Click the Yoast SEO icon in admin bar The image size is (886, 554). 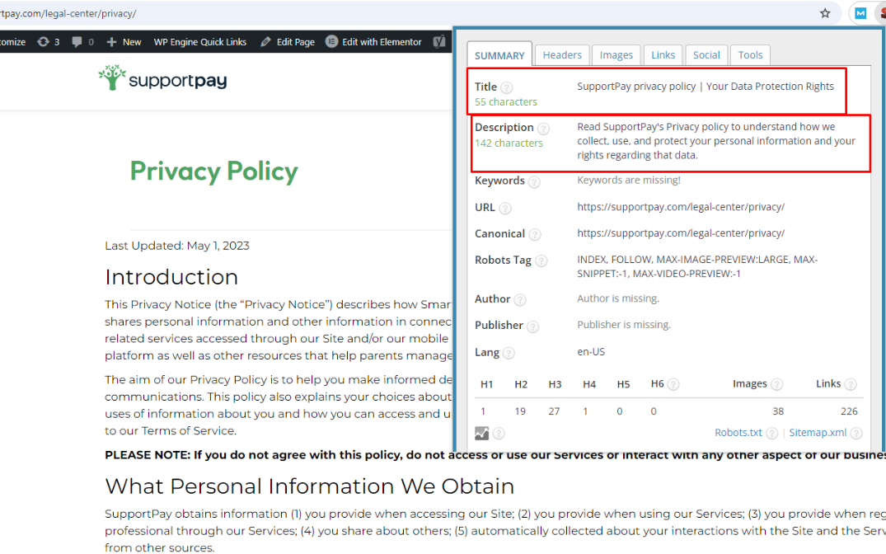click(x=440, y=41)
